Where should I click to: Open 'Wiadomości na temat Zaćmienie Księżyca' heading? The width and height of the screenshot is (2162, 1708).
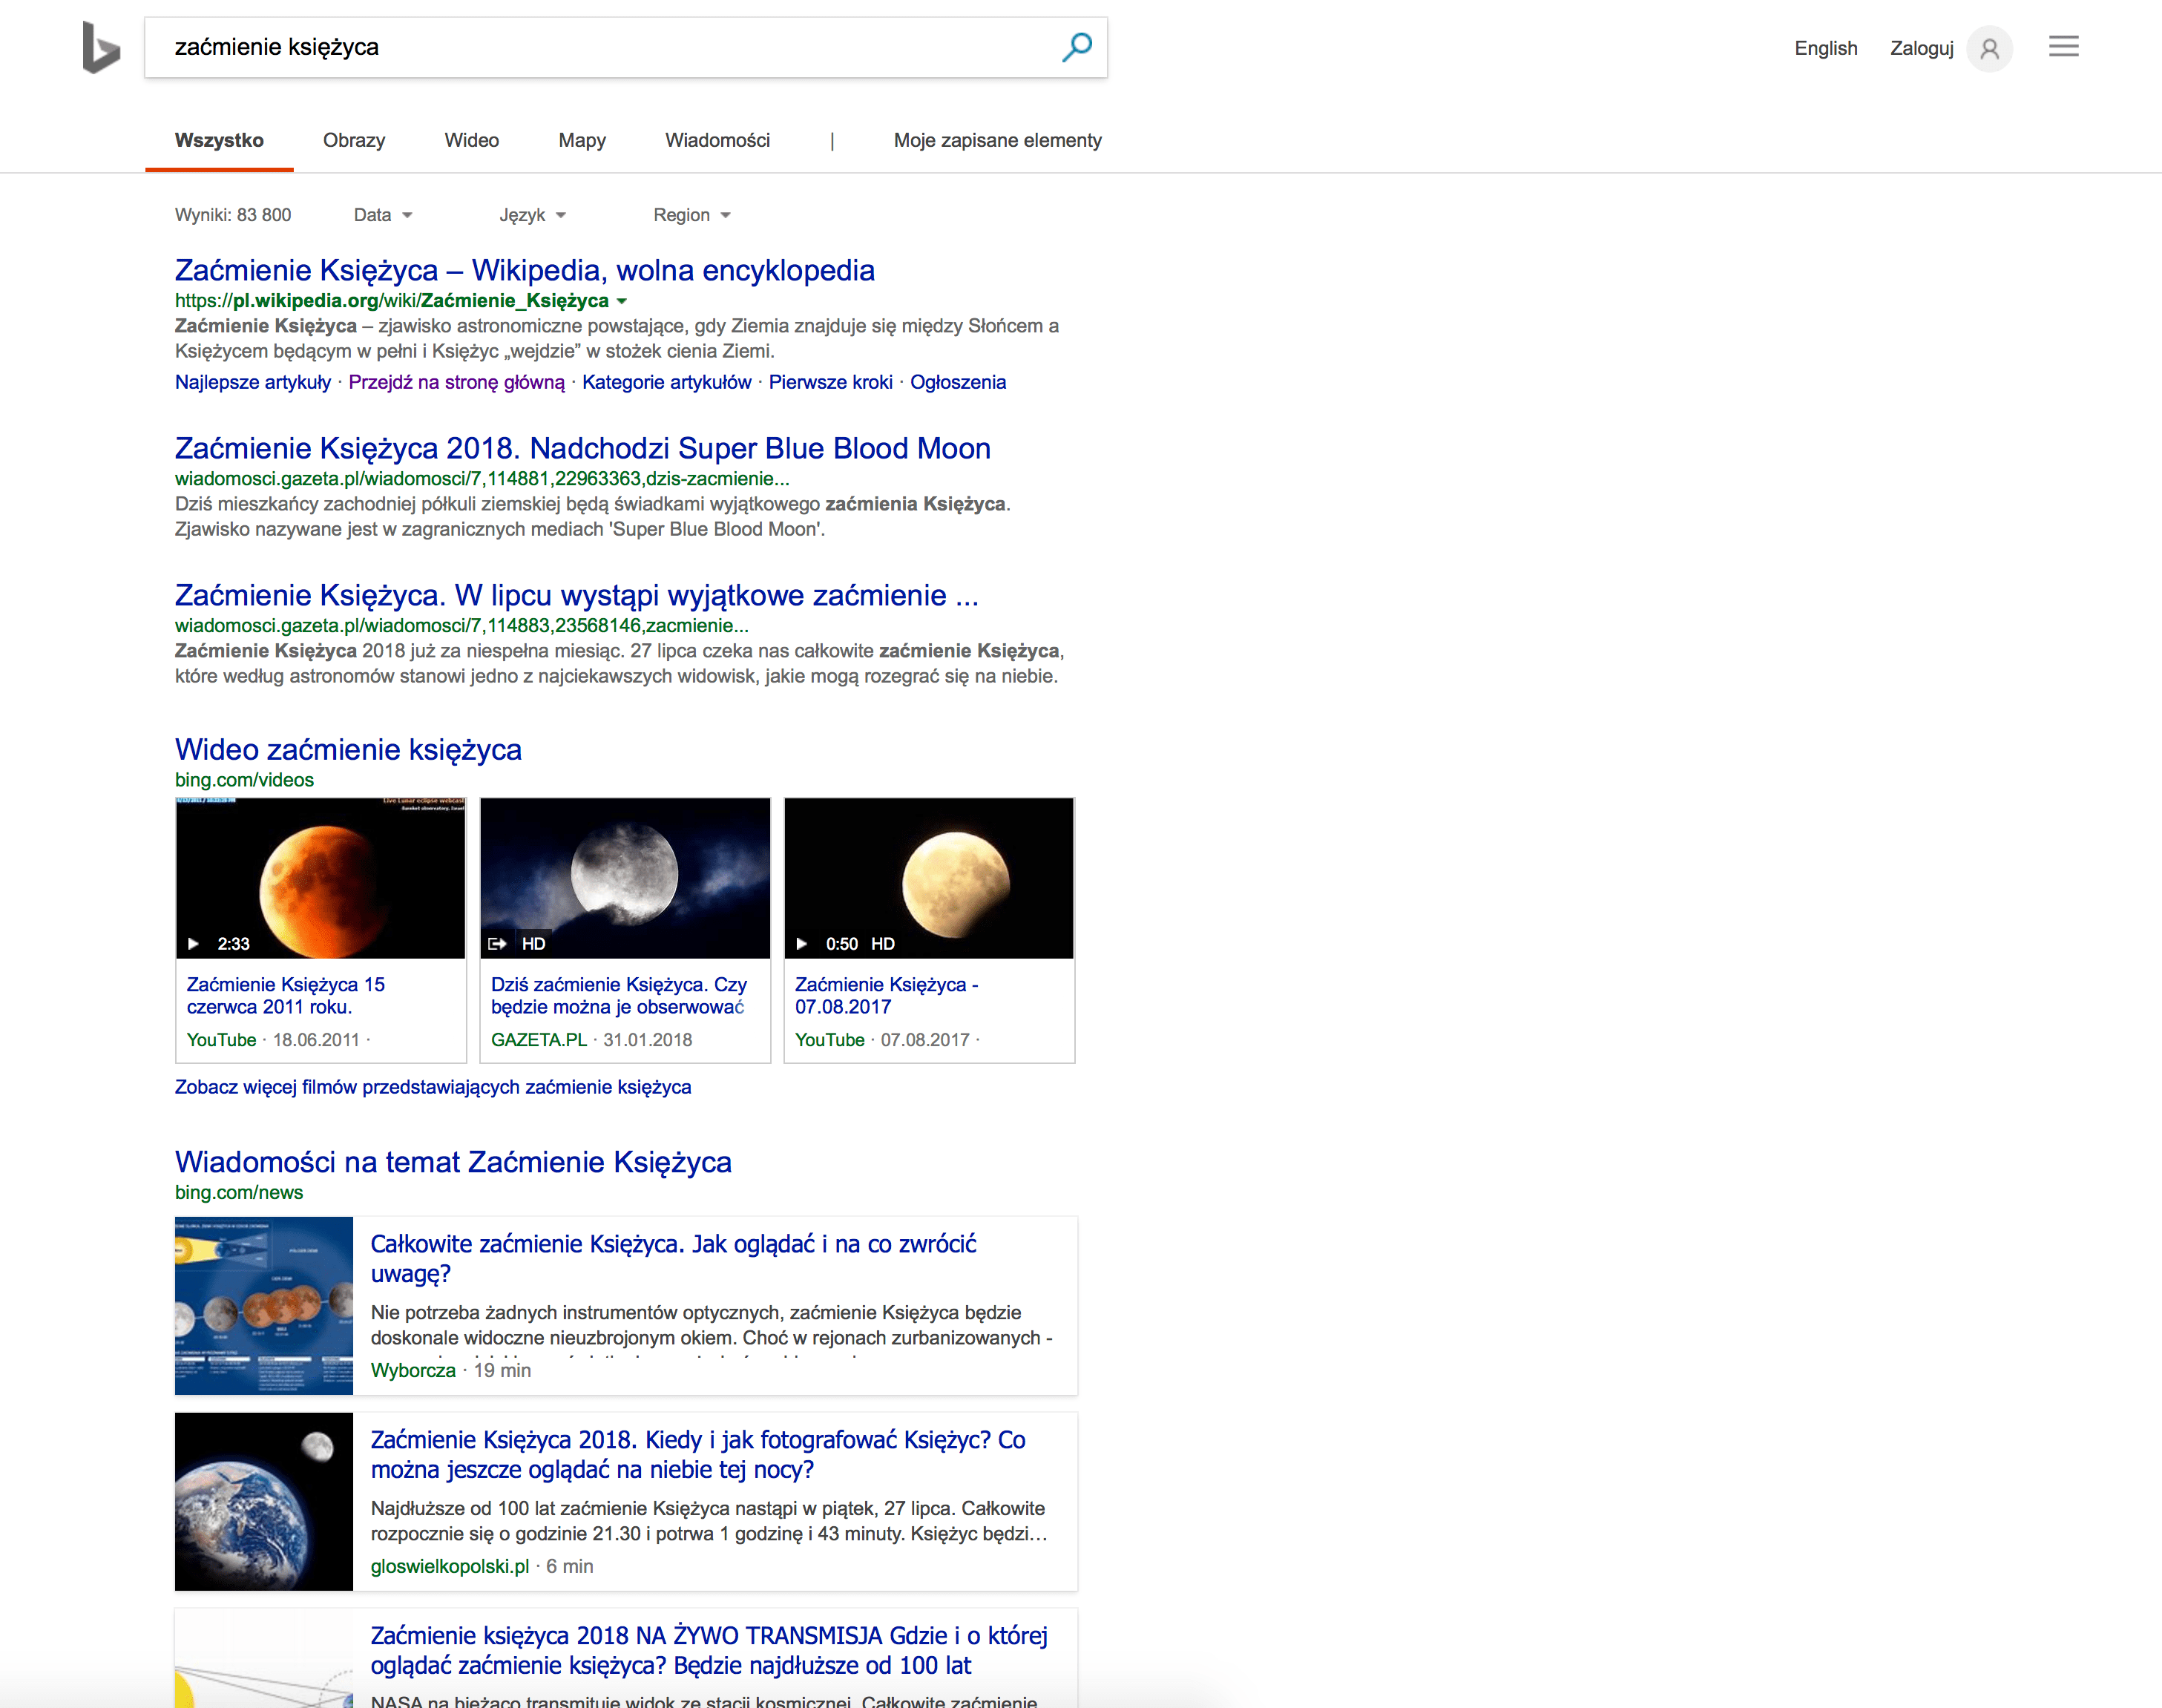click(x=453, y=1162)
